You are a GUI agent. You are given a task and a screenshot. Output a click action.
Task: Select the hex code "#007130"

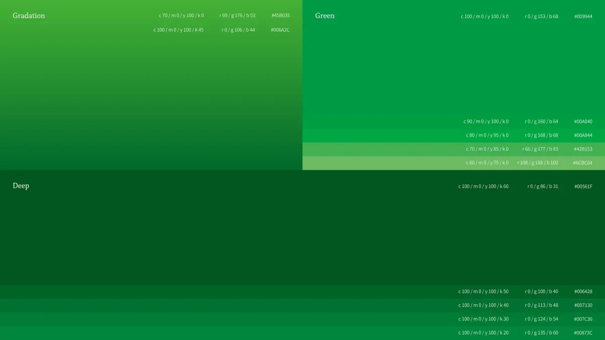583,305
